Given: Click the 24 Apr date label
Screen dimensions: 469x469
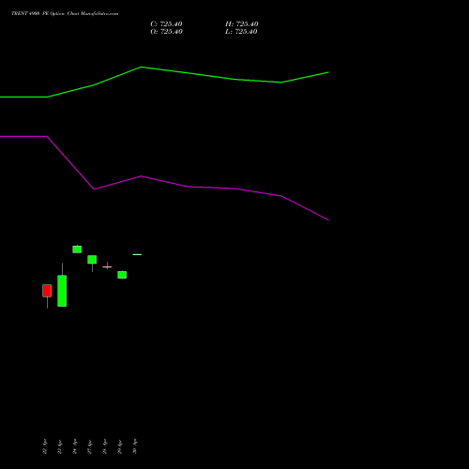Looking at the screenshot, I should tap(75, 446).
